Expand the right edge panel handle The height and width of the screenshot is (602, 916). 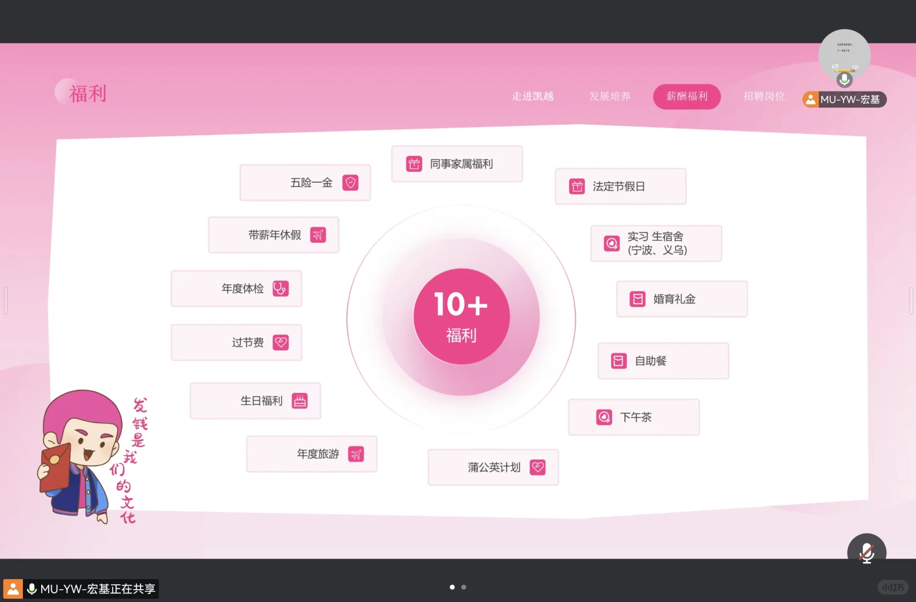911,301
